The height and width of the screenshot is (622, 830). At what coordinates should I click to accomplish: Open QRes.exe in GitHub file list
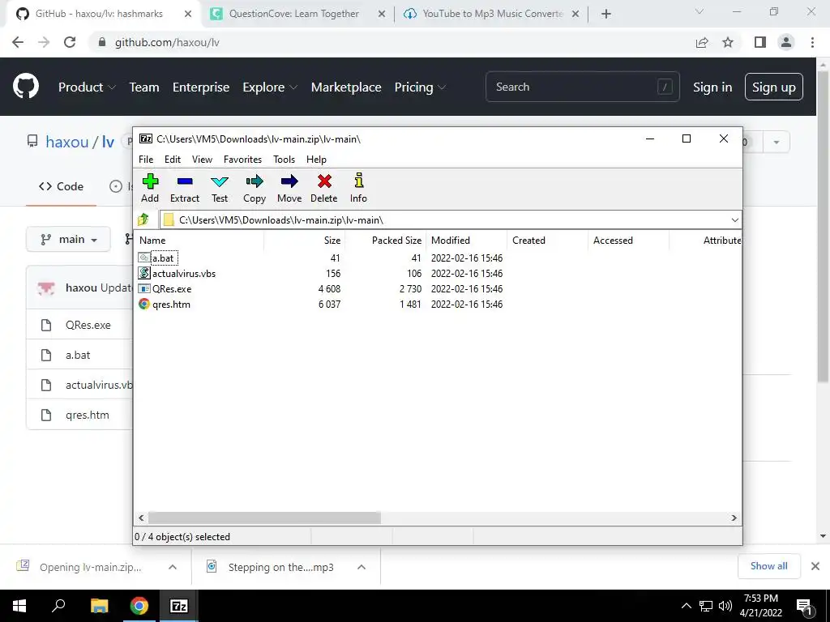[88, 326]
